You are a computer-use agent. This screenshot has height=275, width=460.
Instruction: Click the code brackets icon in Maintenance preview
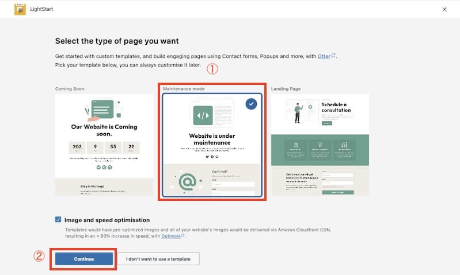(x=203, y=115)
